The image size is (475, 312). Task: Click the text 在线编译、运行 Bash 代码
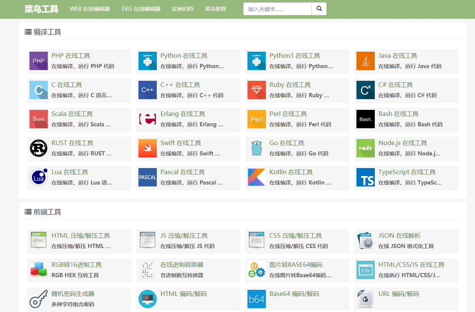pyautogui.click(x=410, y=124)
